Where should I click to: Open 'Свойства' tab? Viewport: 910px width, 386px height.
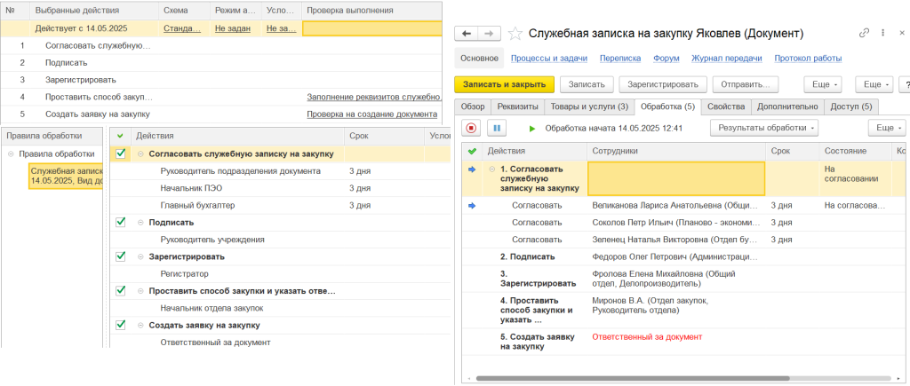(726, 106)
